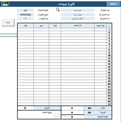Click the الخصم label

point(103,108)
